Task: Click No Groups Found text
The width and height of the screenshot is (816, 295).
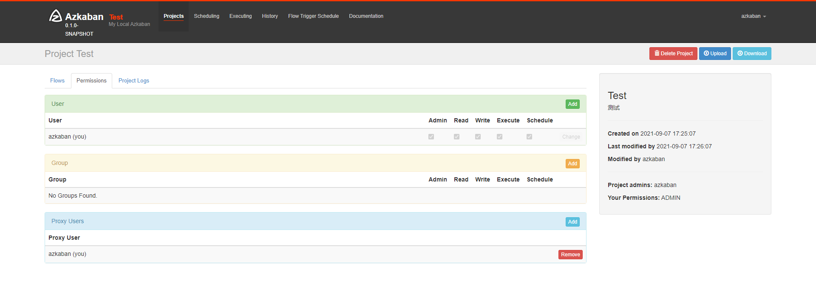Action: (x=73, y=196)
